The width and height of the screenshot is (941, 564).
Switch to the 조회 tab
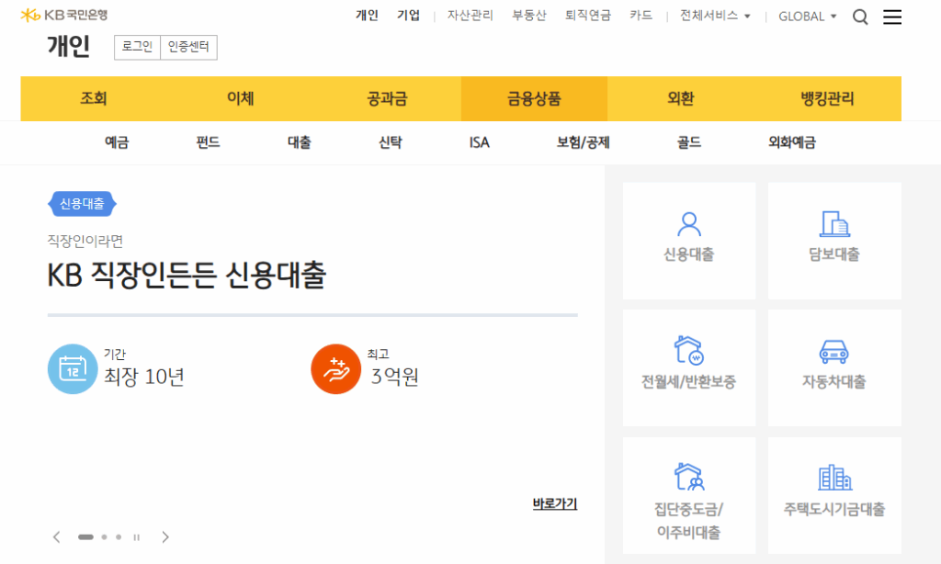tap(93, 98)
